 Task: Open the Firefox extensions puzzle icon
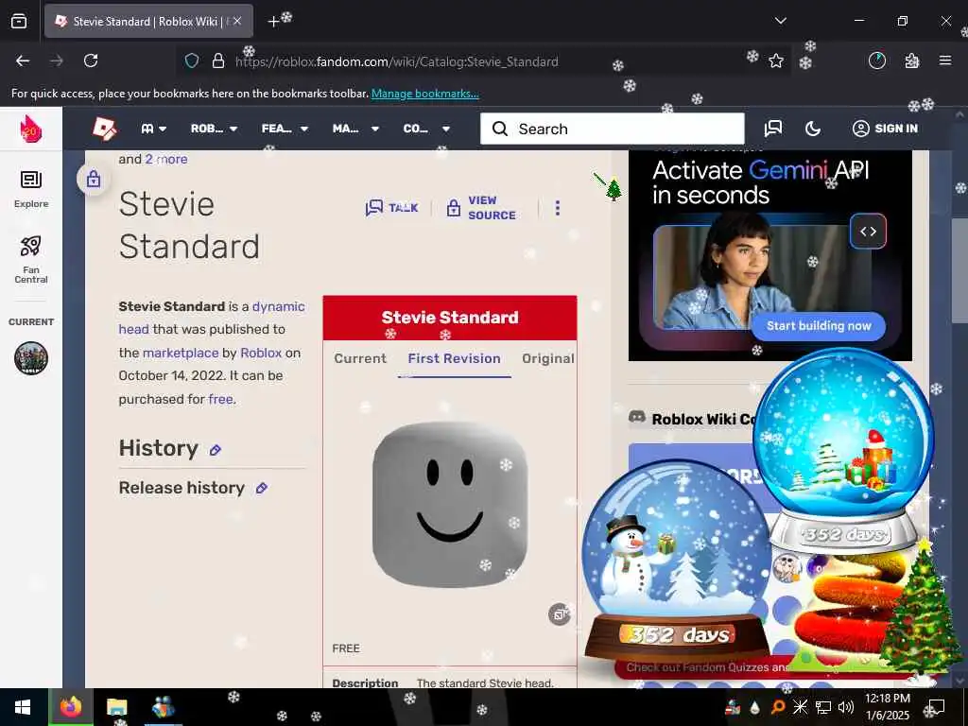(911, 60)
